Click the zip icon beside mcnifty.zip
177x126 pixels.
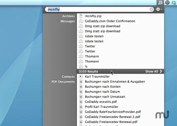point(81,16)
